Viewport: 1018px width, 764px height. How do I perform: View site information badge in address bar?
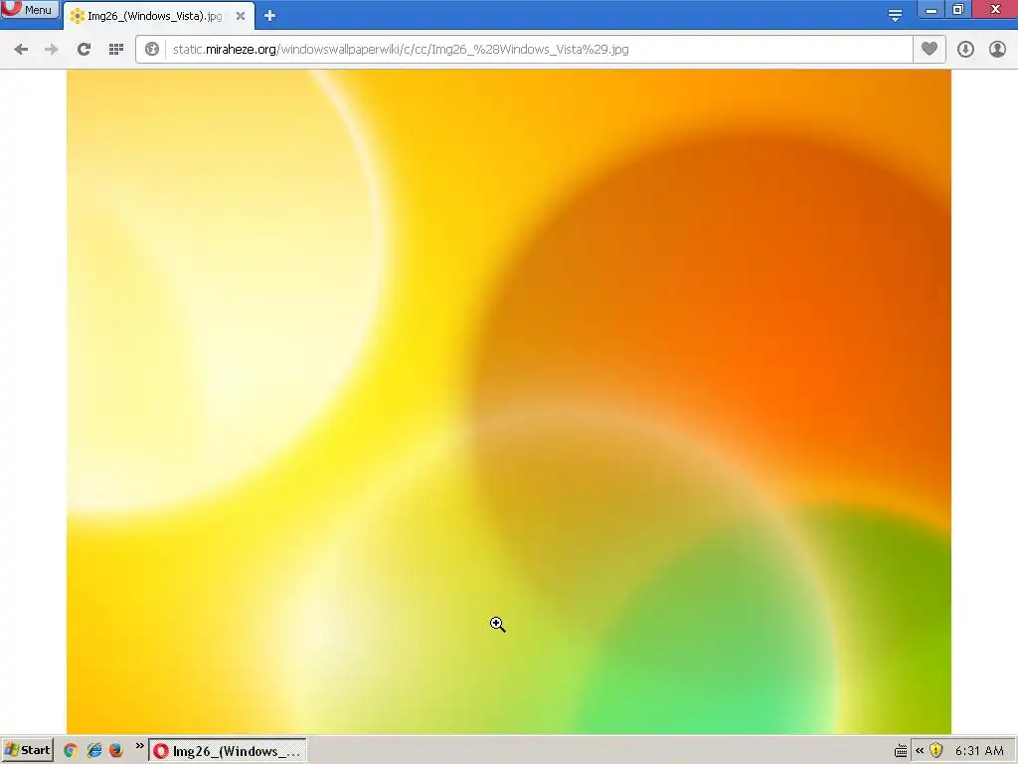[x=152, y=50]
